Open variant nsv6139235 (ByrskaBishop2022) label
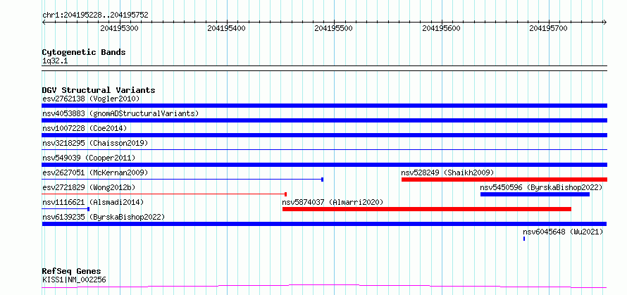The width and height of the screenshot is (627, 295). coord(104,217)
